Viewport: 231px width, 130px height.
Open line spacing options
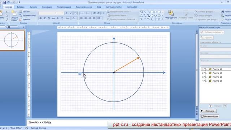click(103, 13)
